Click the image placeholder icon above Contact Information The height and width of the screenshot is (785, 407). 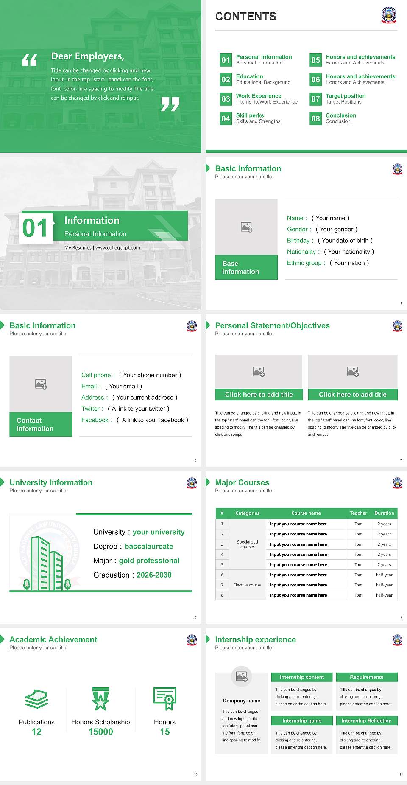pos(41,384)
